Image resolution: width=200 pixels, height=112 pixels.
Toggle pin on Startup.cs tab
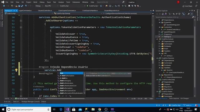[14, 11]
